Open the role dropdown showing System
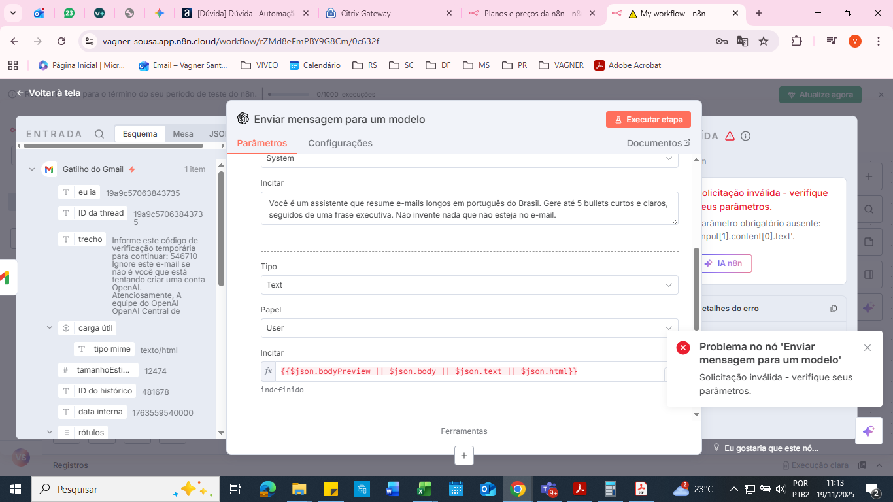Image resolution: width=893 pixels, height=502 pixels. (x=469, y=159)
